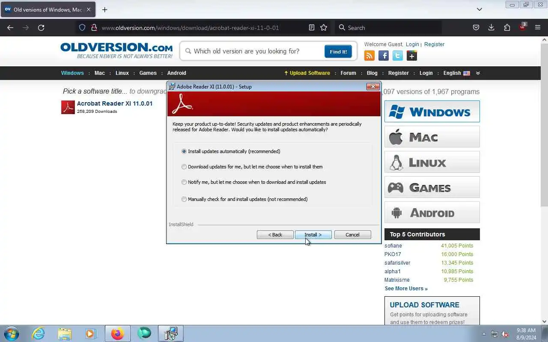Click the OLDVERSION.com logo

click(116, 50)
